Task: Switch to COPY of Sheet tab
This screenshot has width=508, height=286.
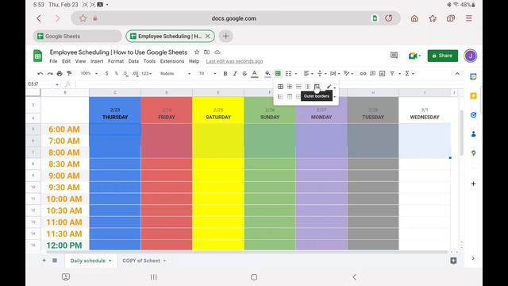Action: tap(144, 261)
